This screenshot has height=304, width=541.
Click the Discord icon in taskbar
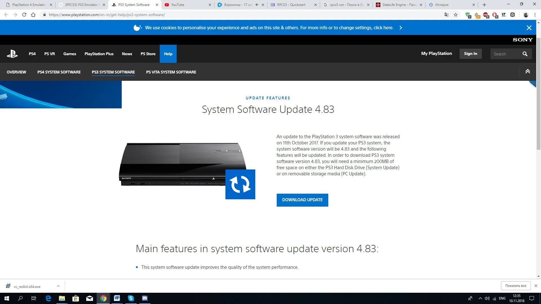pyautogui.click(x=145, y=298)
